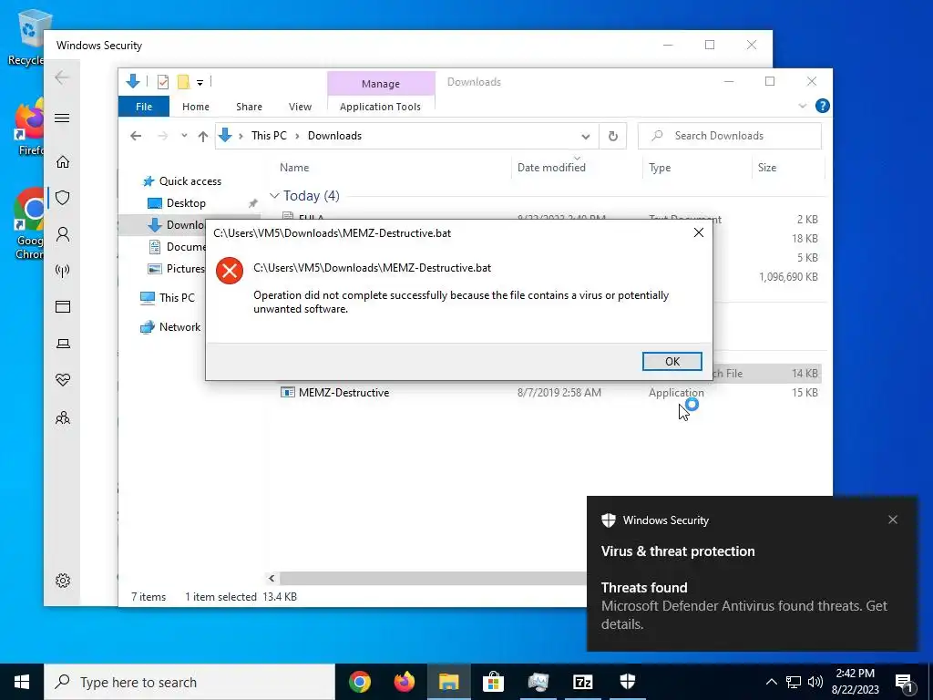Open Device security in Windows Security
This screenshot has width=933, height=700.
[x=63, y=344]
